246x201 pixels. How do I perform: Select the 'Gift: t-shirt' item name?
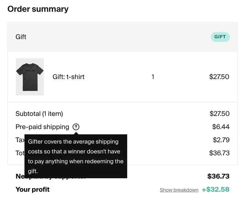pyautogui.click(x=68, y=77)
